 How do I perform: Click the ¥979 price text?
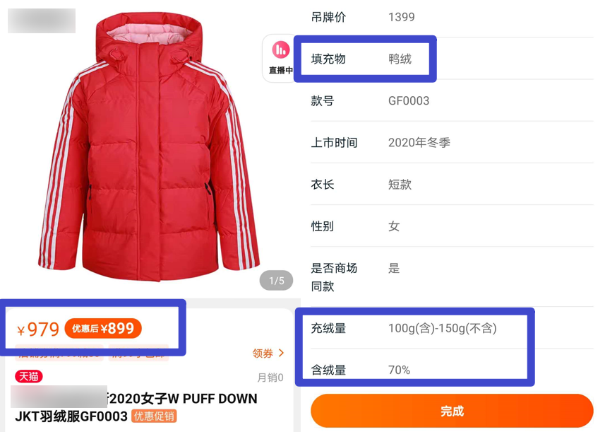[38, 329]
